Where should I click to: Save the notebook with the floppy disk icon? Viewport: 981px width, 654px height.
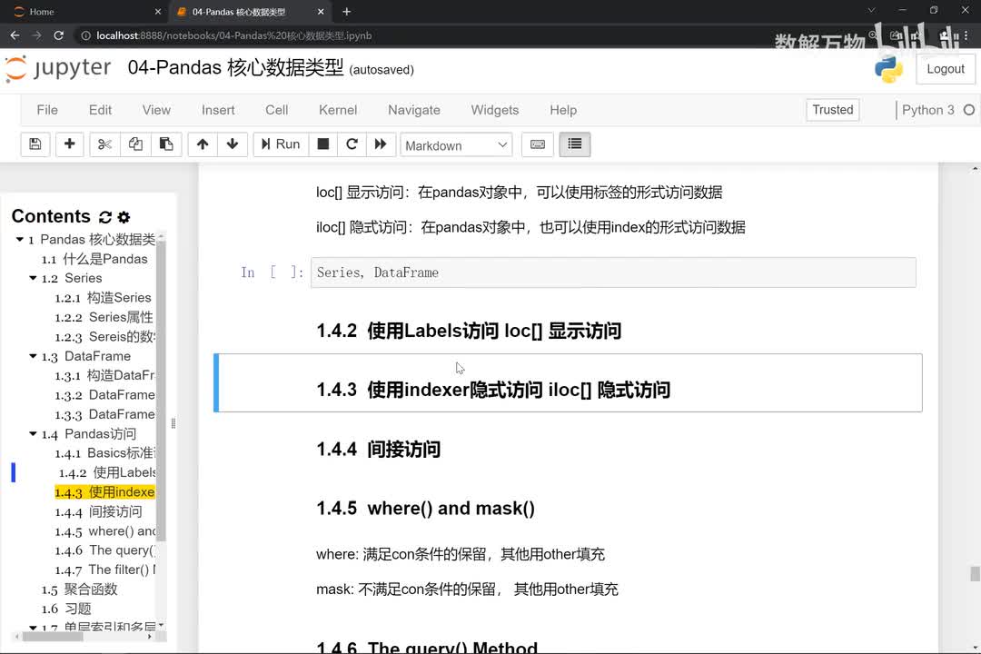pos(35,144)
